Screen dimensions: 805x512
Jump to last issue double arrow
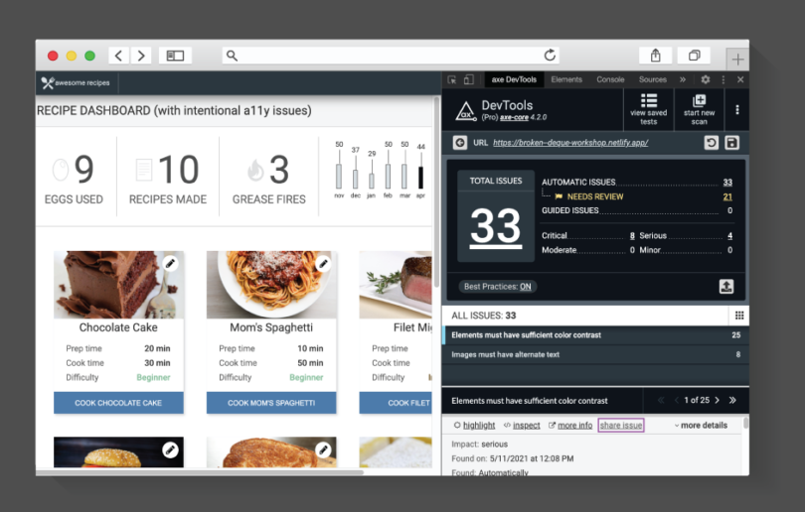click(x=732, y=400)
